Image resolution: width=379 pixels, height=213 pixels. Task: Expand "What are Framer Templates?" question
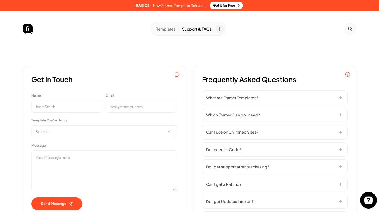click(x=275, y=98)
